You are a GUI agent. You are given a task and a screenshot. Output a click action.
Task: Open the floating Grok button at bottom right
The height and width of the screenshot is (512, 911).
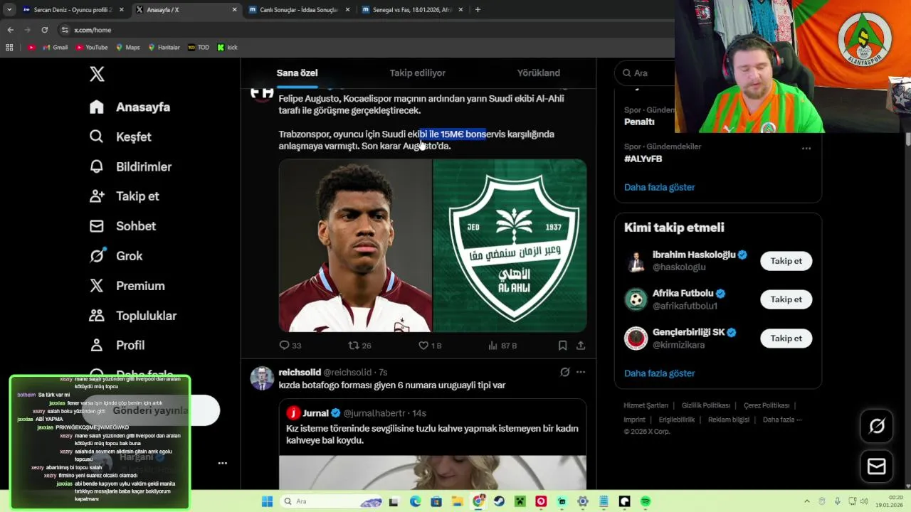pyautogui.click(x=877, y=426)
